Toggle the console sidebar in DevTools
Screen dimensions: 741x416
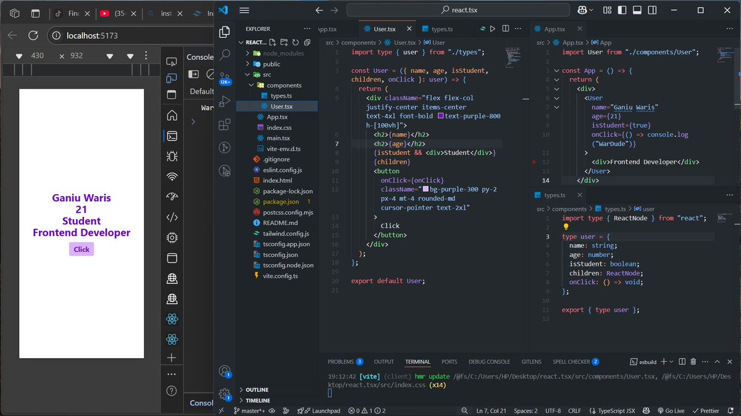(x=193, y=74)
